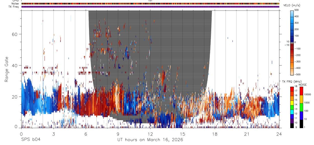
Task: Click the '1000' tick on NOISE legend
Action: point(307,103)
